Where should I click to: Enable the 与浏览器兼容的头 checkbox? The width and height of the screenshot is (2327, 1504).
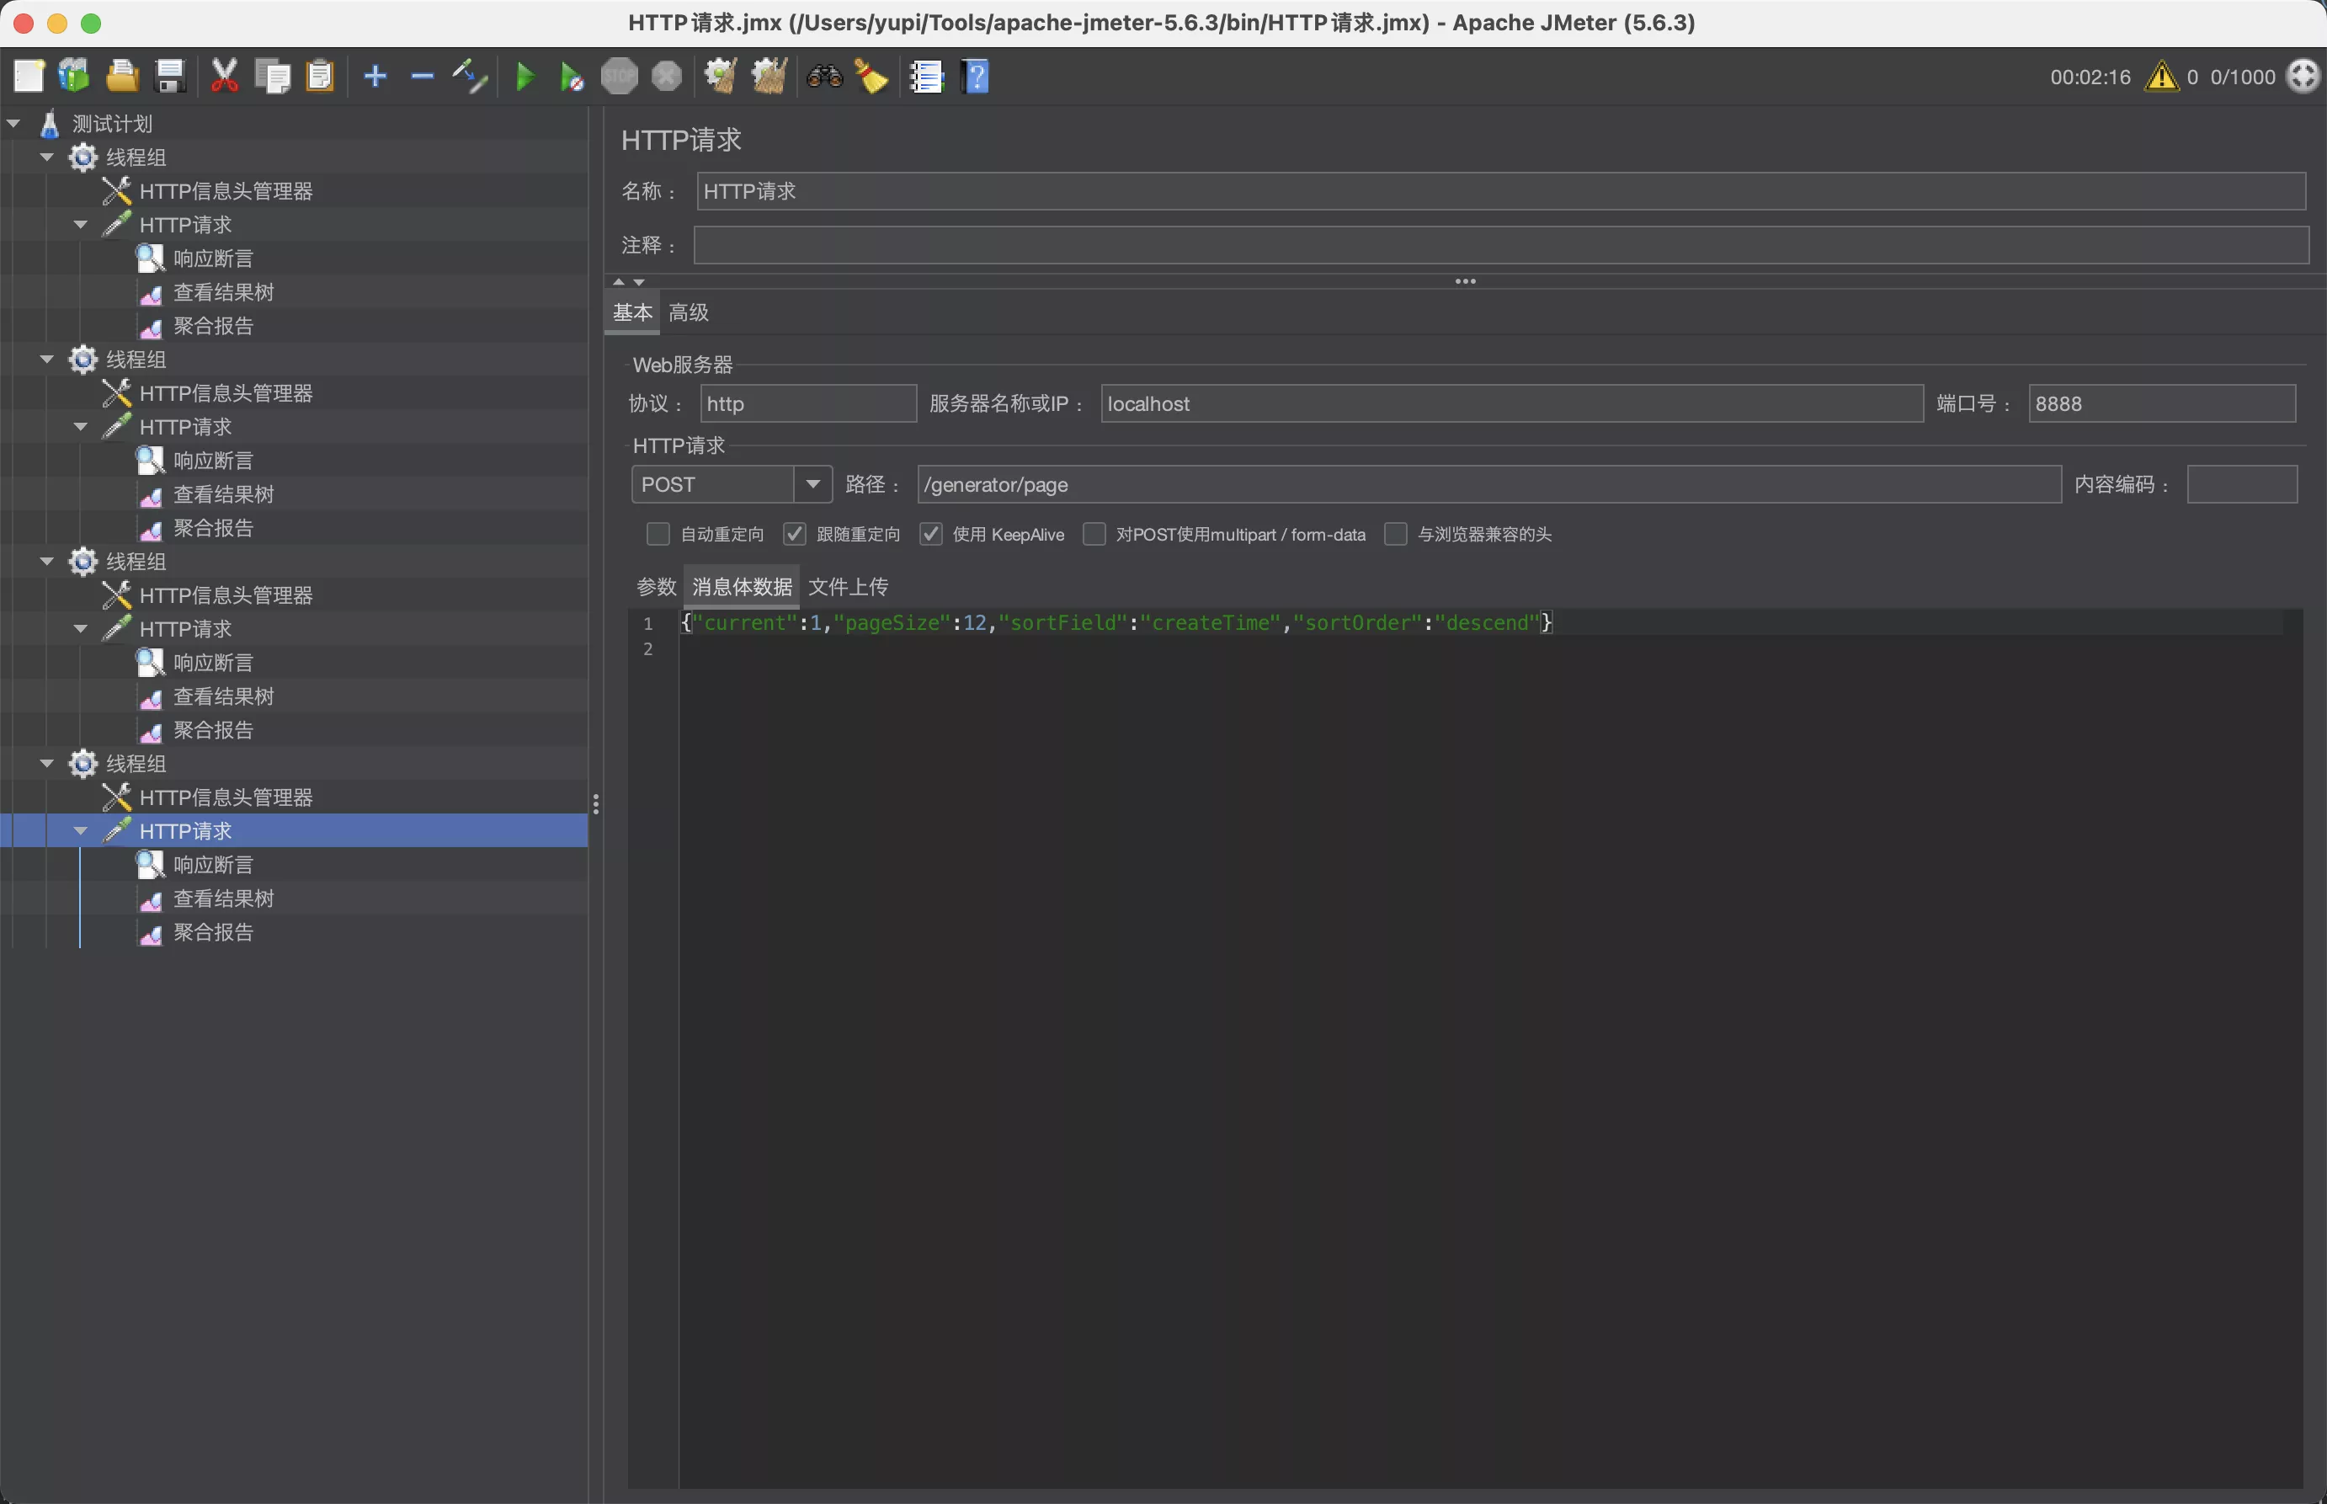click(1396, 534)
